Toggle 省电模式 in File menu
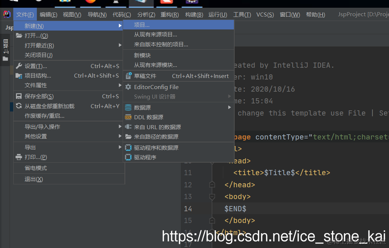 69,168
